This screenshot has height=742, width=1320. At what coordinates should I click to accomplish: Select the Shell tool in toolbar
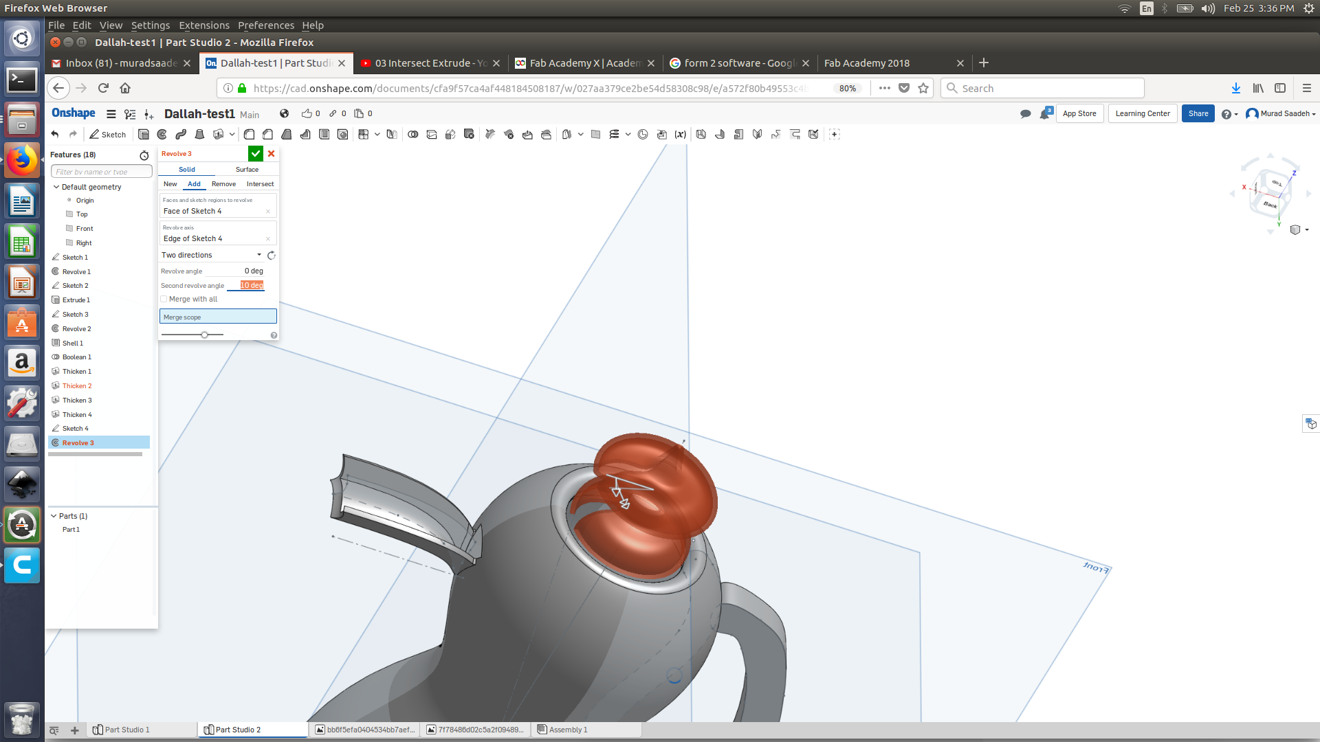[324, 135]
